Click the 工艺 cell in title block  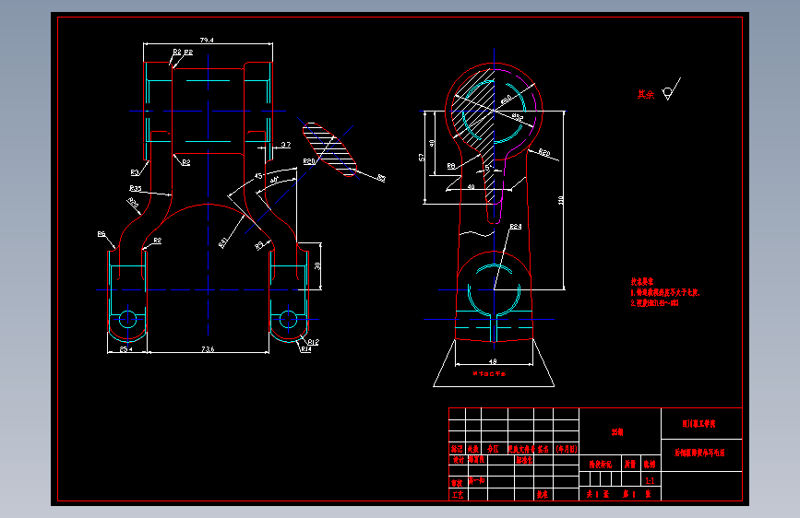pyautogui.click(x=458, y=495)
